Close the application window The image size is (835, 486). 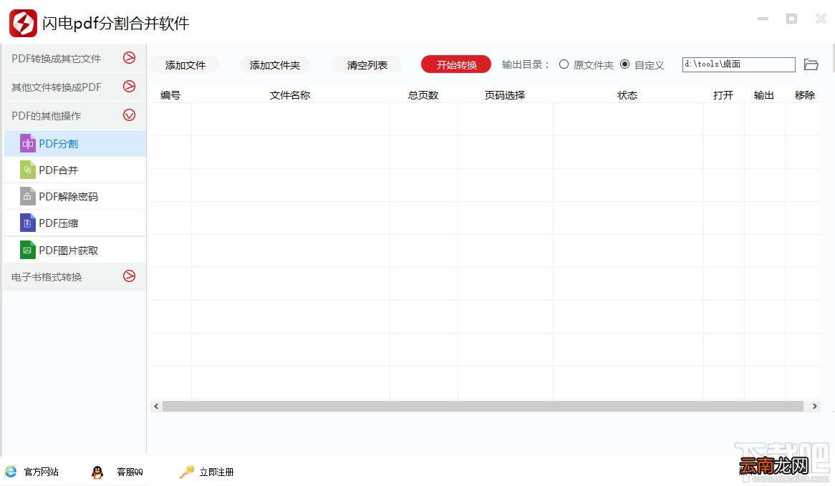(x=821, y=19)
